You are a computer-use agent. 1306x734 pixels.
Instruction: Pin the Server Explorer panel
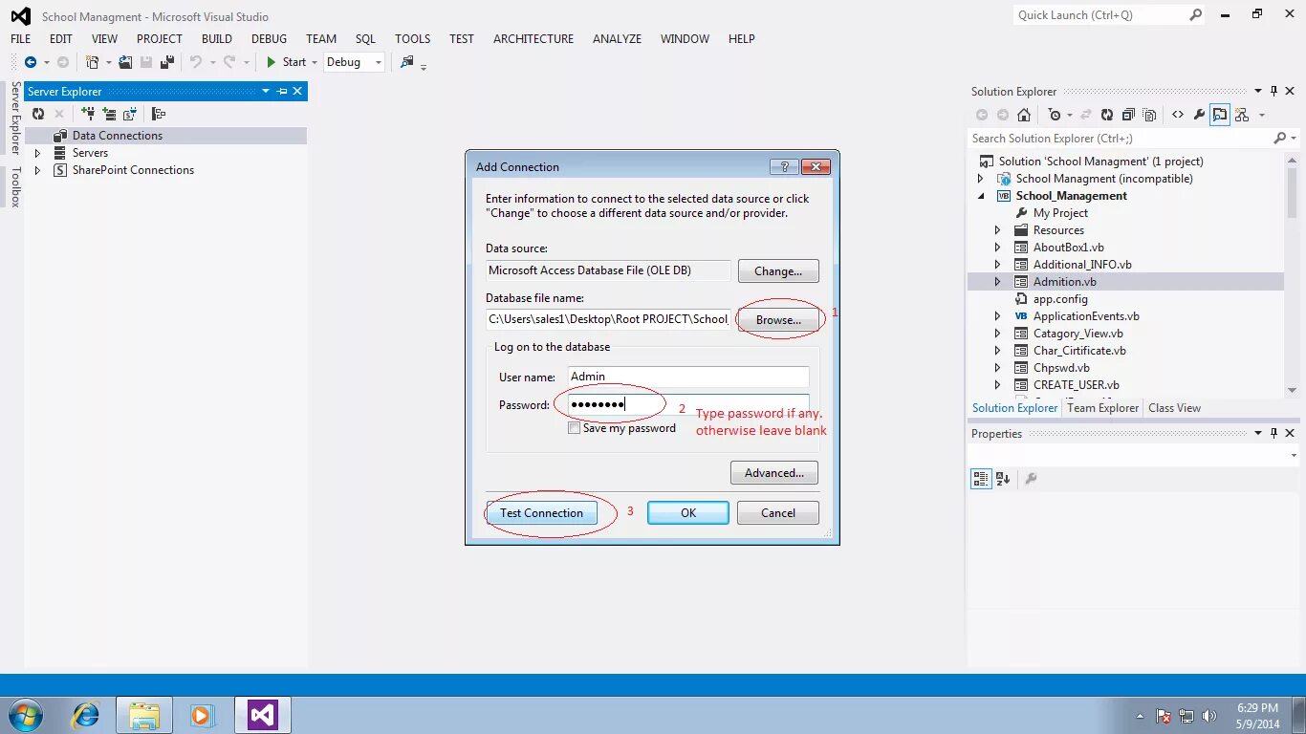coord(282,91)
